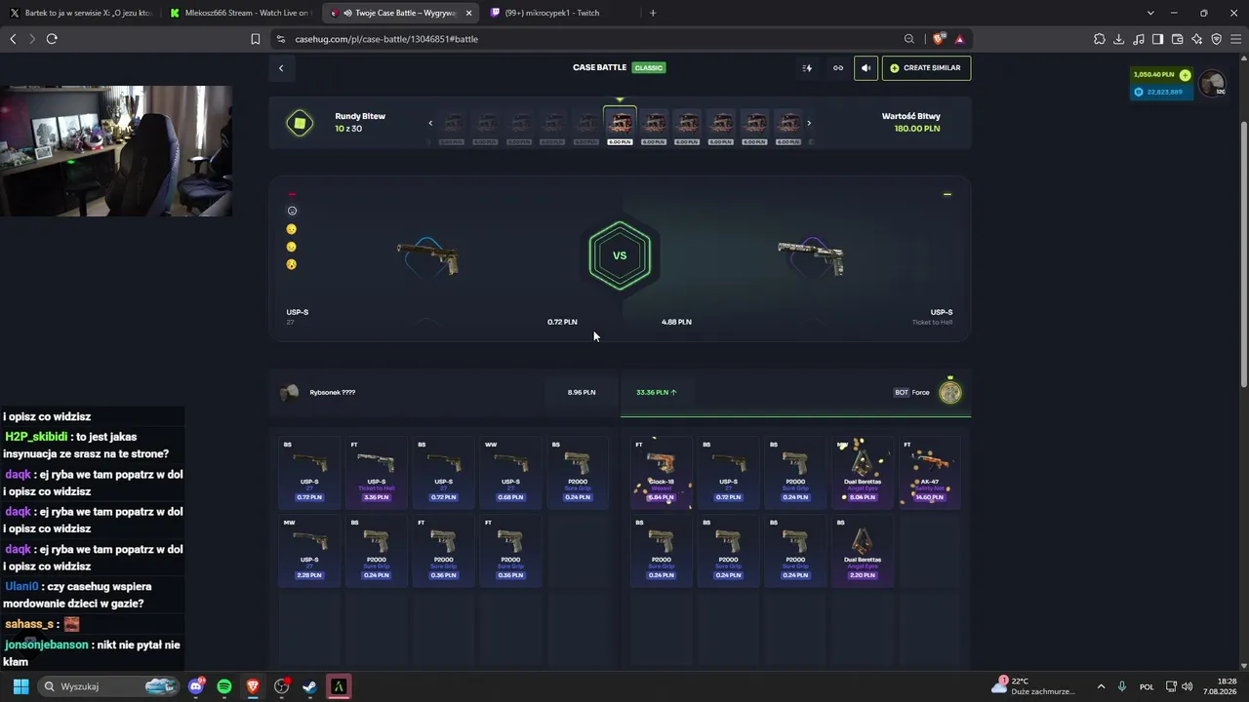This screenshot has height=702, width=1249.
Task: Click the Rundy Bitew green cube icon
Action: (x=300, y=123)
